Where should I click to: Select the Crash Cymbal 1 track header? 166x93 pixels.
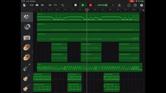(x=27, y=47)
